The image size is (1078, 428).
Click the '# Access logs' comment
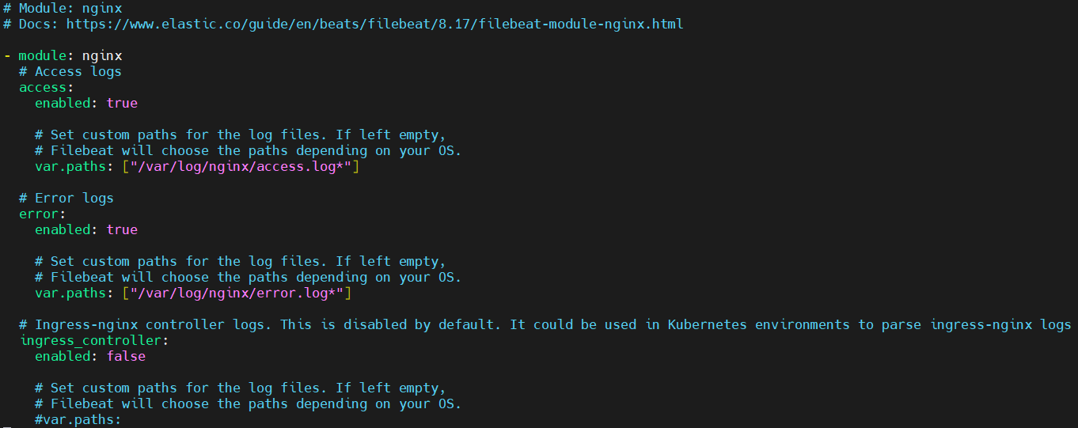point(70,71)
